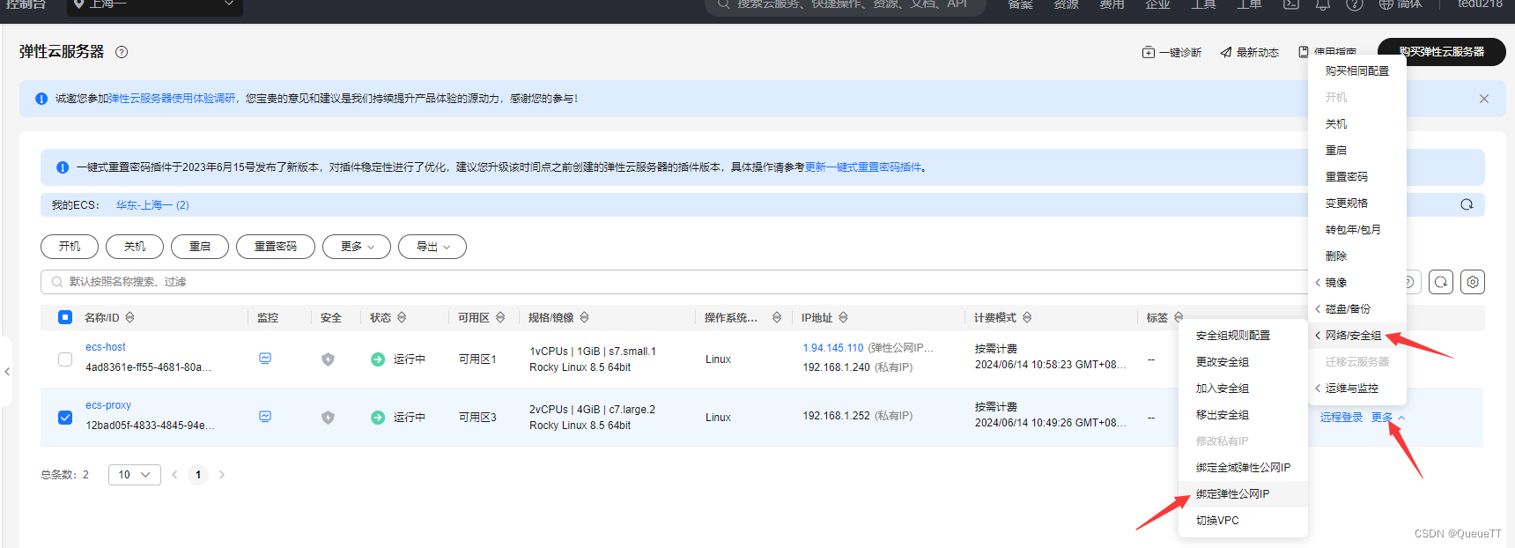Expand the 磁盘/备份 submenu

click(x=1356, y=309)
